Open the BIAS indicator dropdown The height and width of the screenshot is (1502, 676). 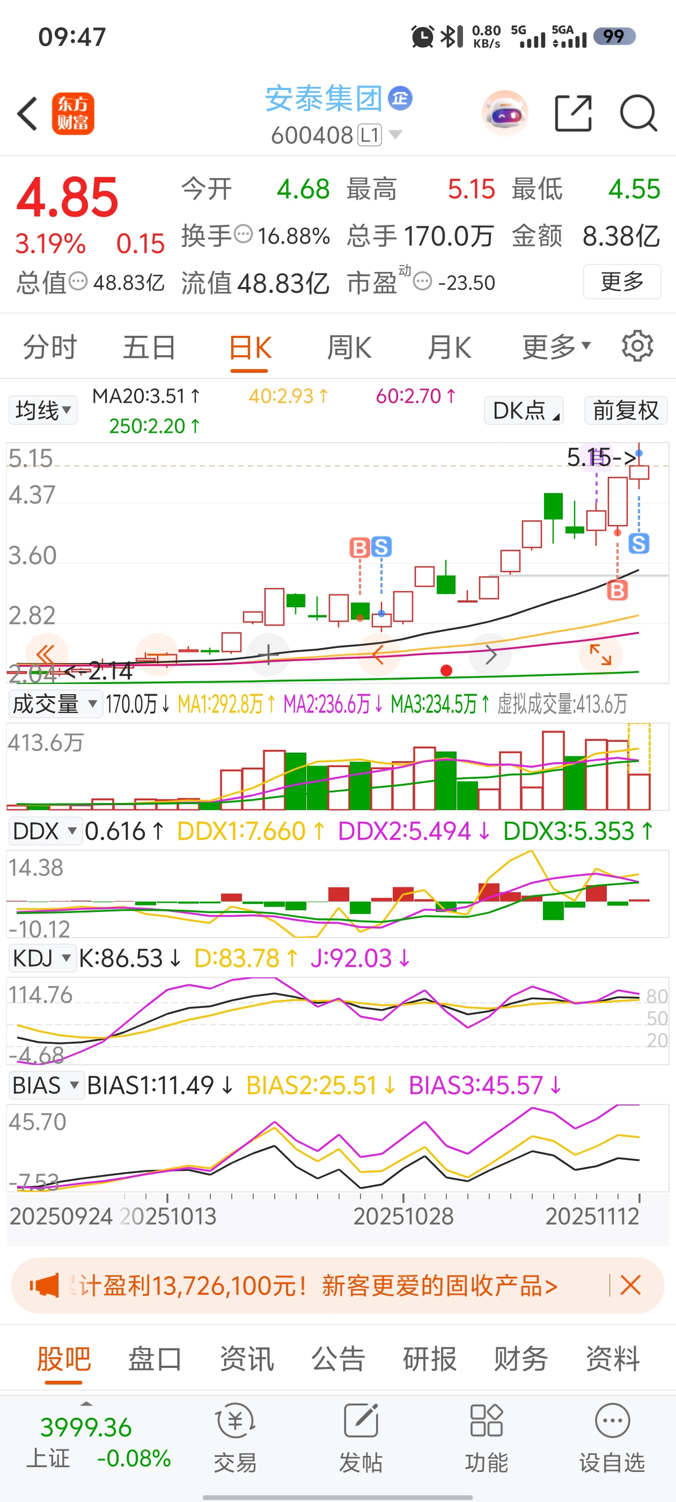(x=46, y=1085)
